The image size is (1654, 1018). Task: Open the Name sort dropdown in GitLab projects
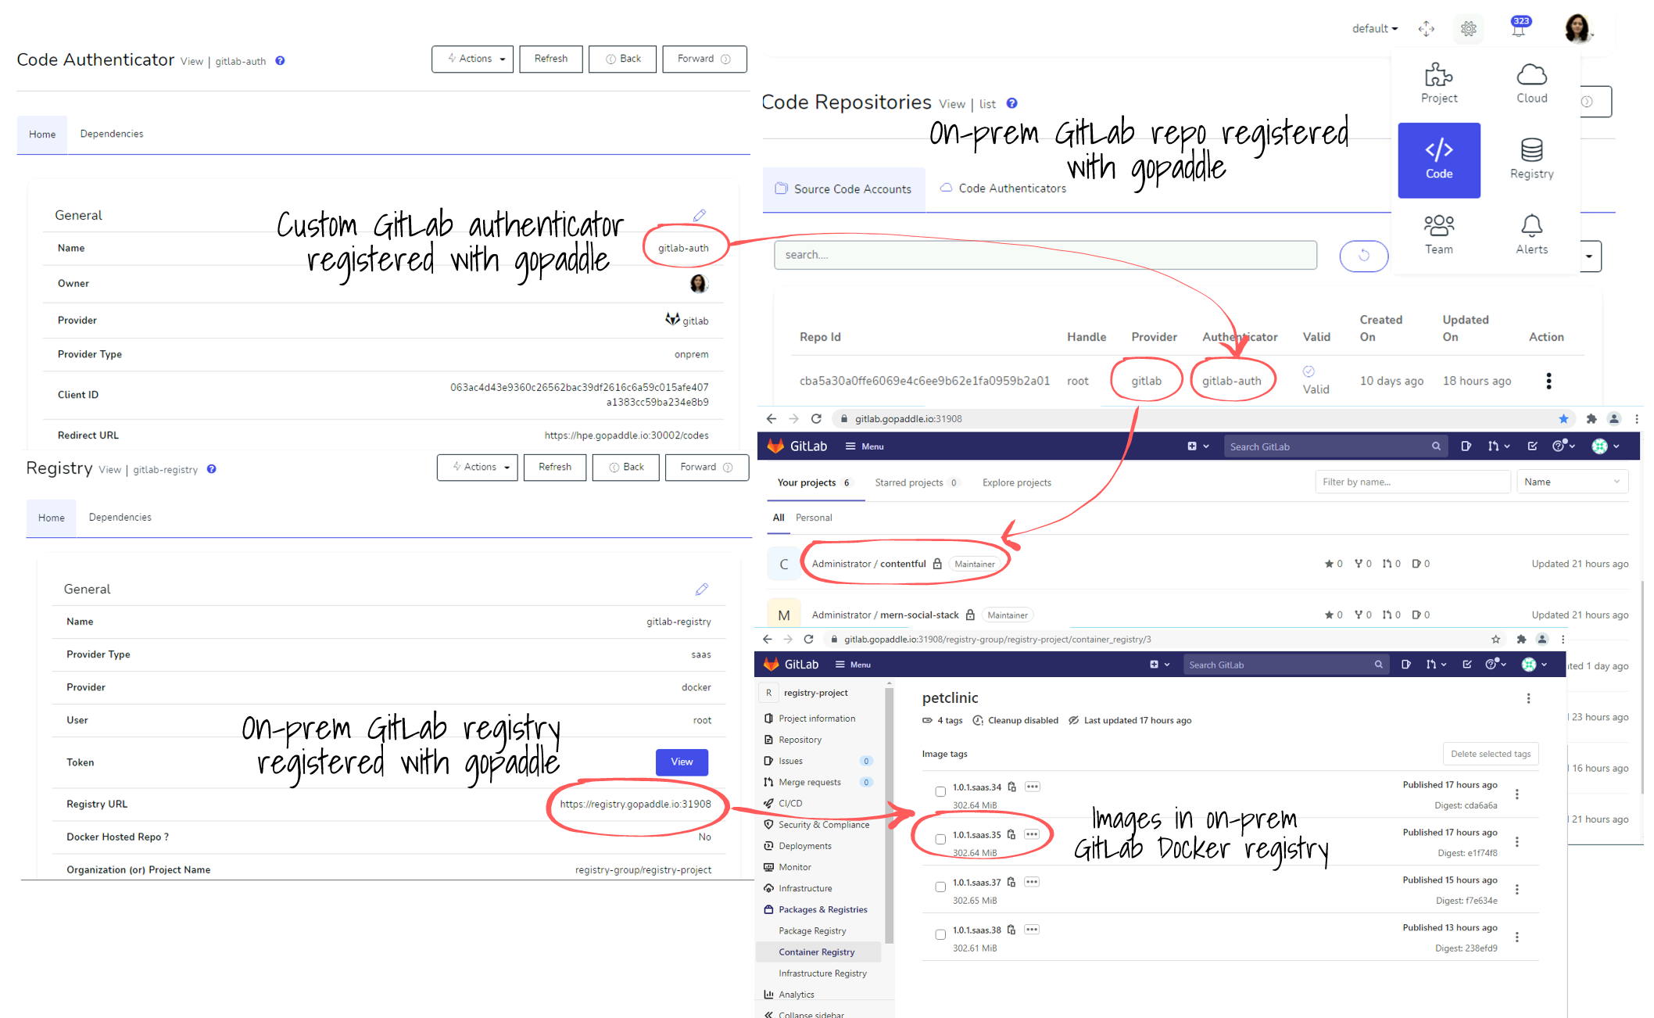pos(1572,482)
